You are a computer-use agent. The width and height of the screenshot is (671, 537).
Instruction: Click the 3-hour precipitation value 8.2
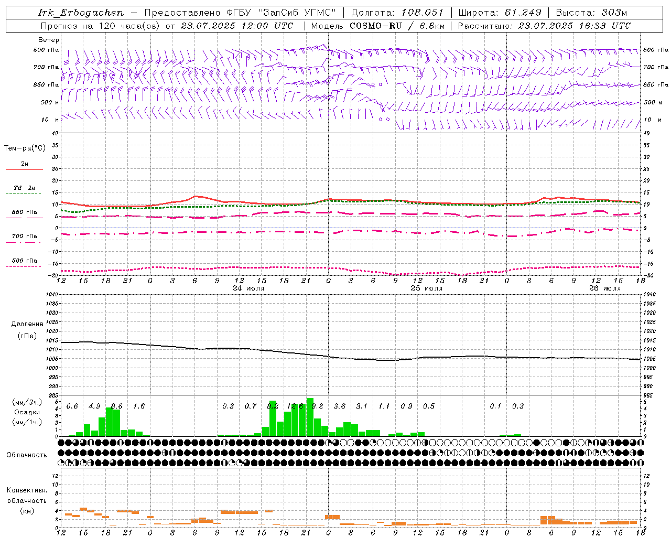pos(273,406)
